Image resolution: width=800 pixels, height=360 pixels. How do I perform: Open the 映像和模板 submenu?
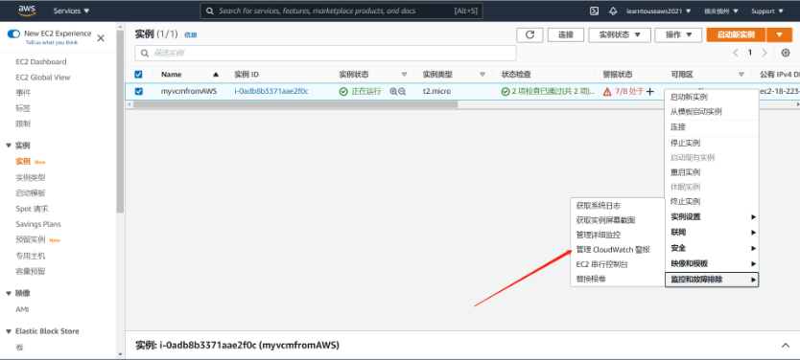click(713, 263)
